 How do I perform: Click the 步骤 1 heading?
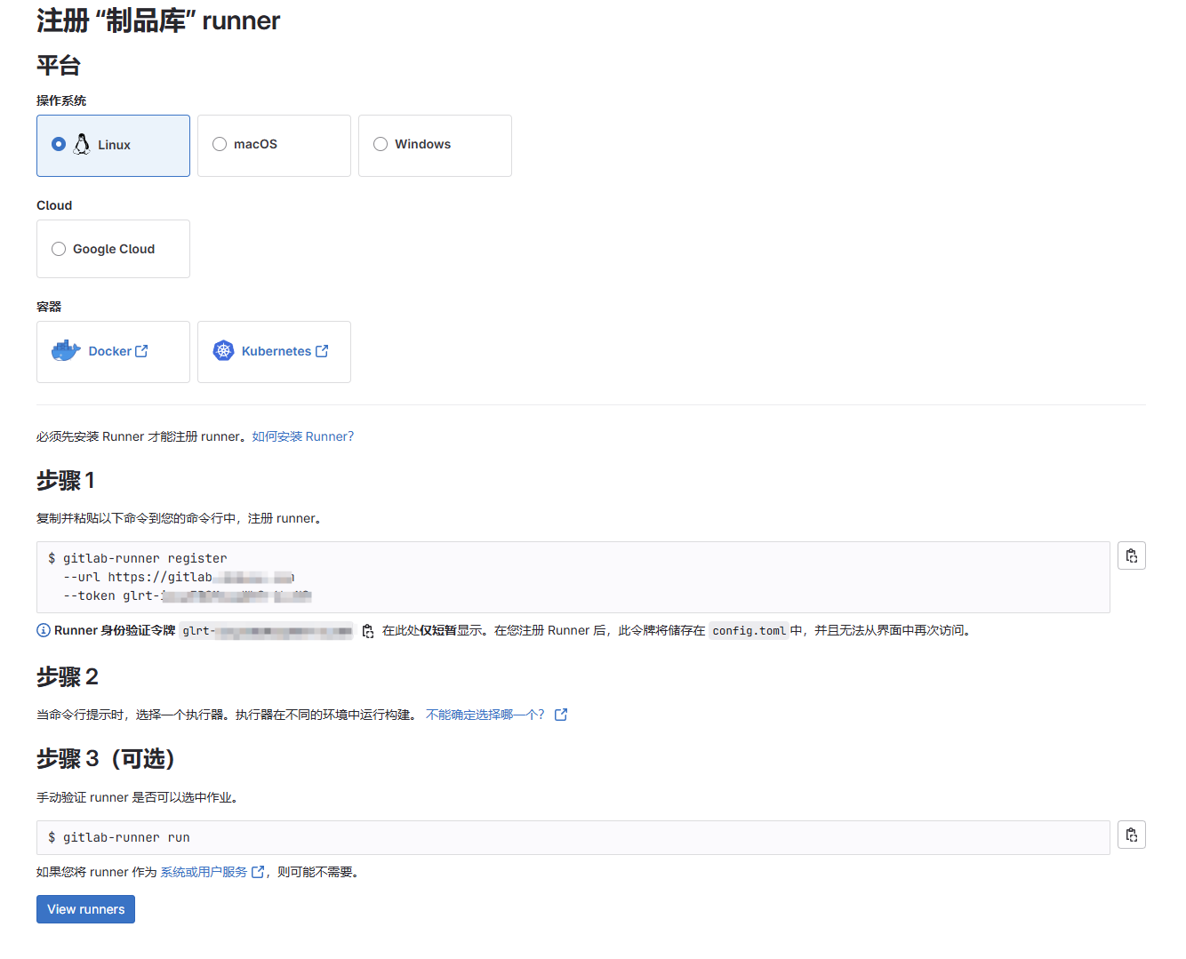click(x=66, y=481)
